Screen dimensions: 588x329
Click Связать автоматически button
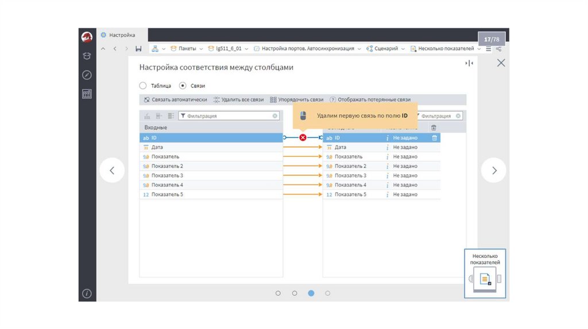tap(175, 100)
